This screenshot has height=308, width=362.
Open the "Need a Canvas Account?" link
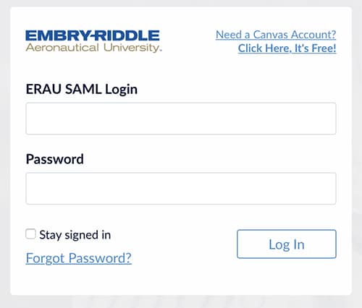276,35
